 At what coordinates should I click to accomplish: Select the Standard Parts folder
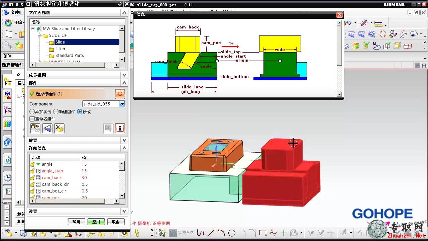pos(70,56)
